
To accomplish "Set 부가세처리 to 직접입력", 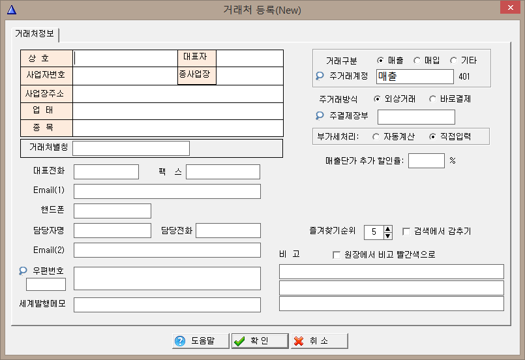I will coord(432,137).
